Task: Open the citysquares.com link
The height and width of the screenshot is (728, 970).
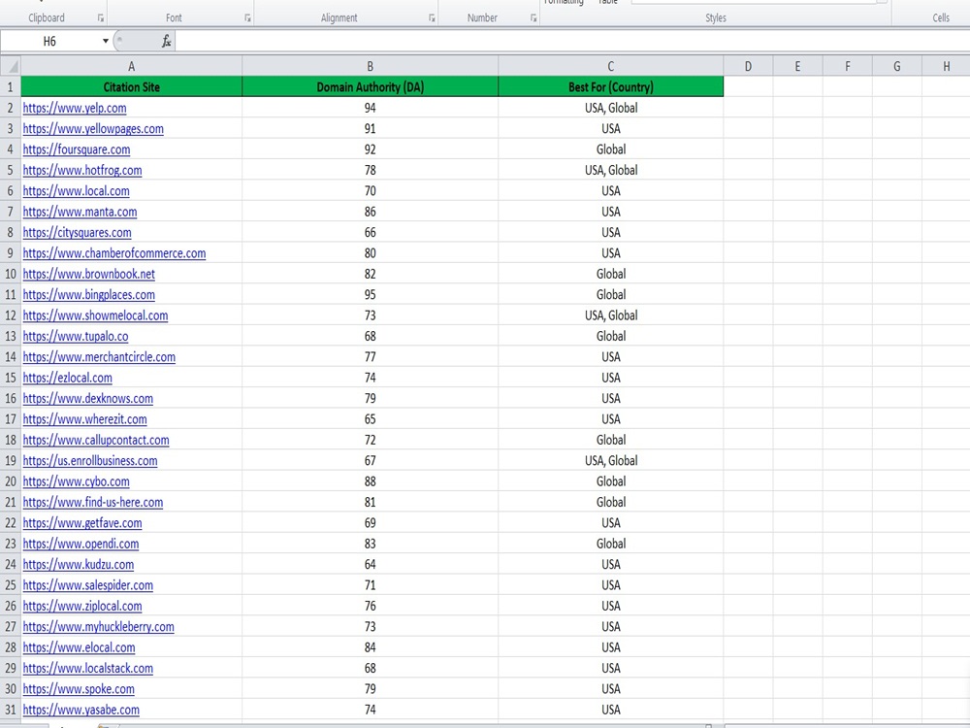Action: point(78,232)
